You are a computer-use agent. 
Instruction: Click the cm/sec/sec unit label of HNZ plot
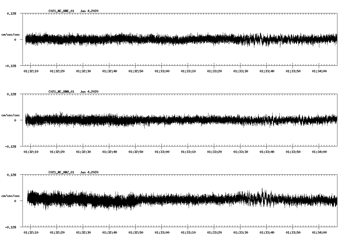(10, 196)
